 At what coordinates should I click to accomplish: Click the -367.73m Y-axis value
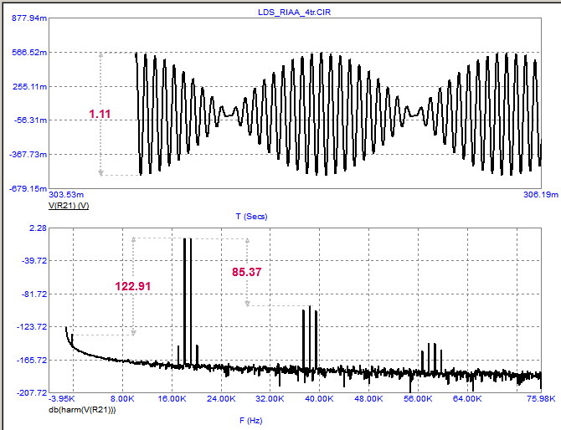tap(28, 155)
